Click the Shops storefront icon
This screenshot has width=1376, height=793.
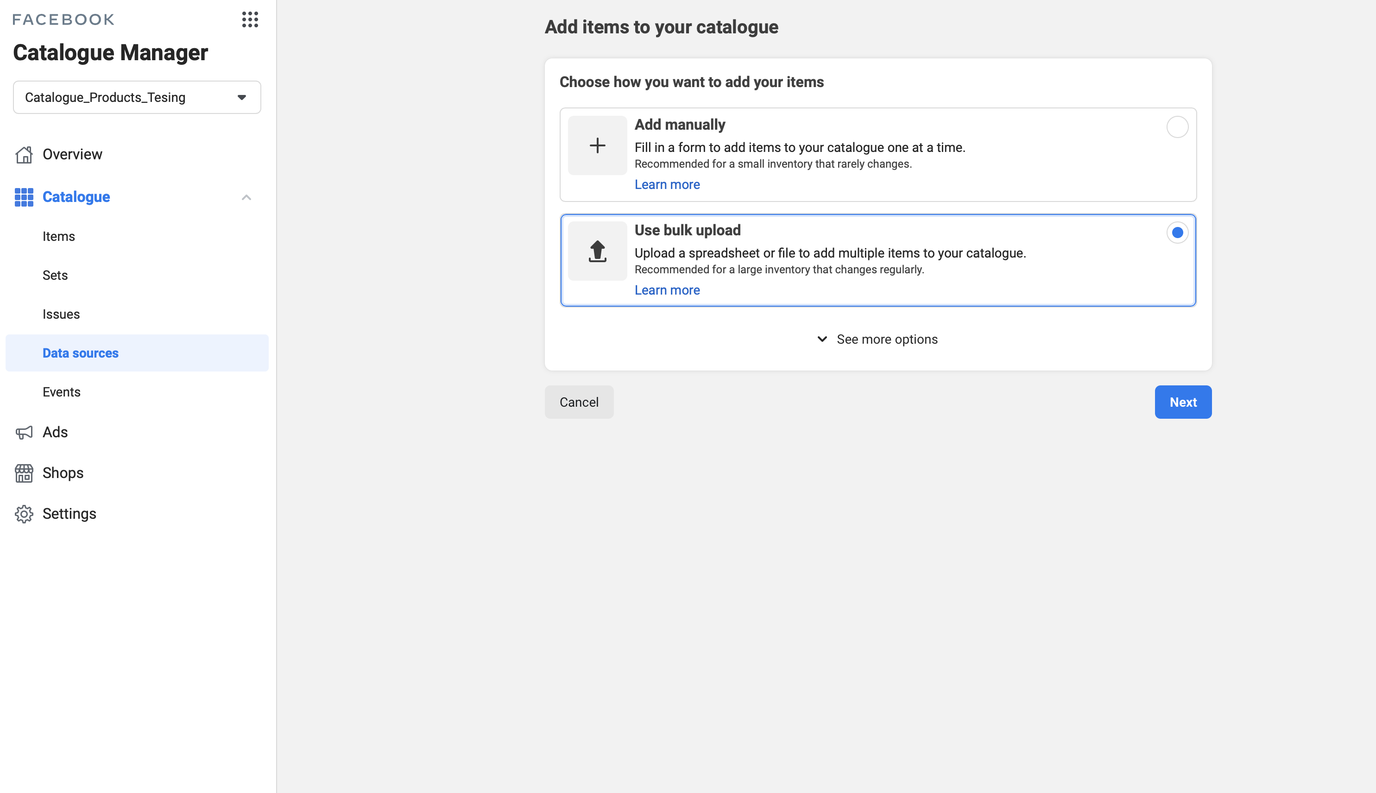(24, 473)
